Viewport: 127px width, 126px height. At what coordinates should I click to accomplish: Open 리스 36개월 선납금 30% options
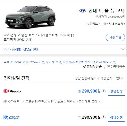tap(21, 49)
